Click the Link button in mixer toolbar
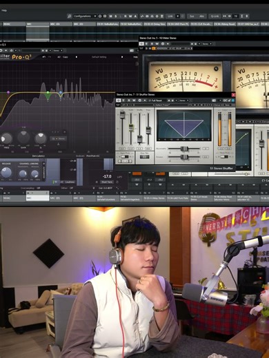 pos(170,16)
